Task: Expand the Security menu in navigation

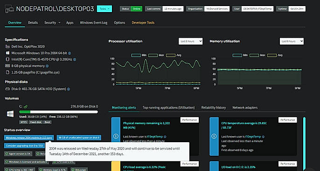Action: [x=52, y=23]
